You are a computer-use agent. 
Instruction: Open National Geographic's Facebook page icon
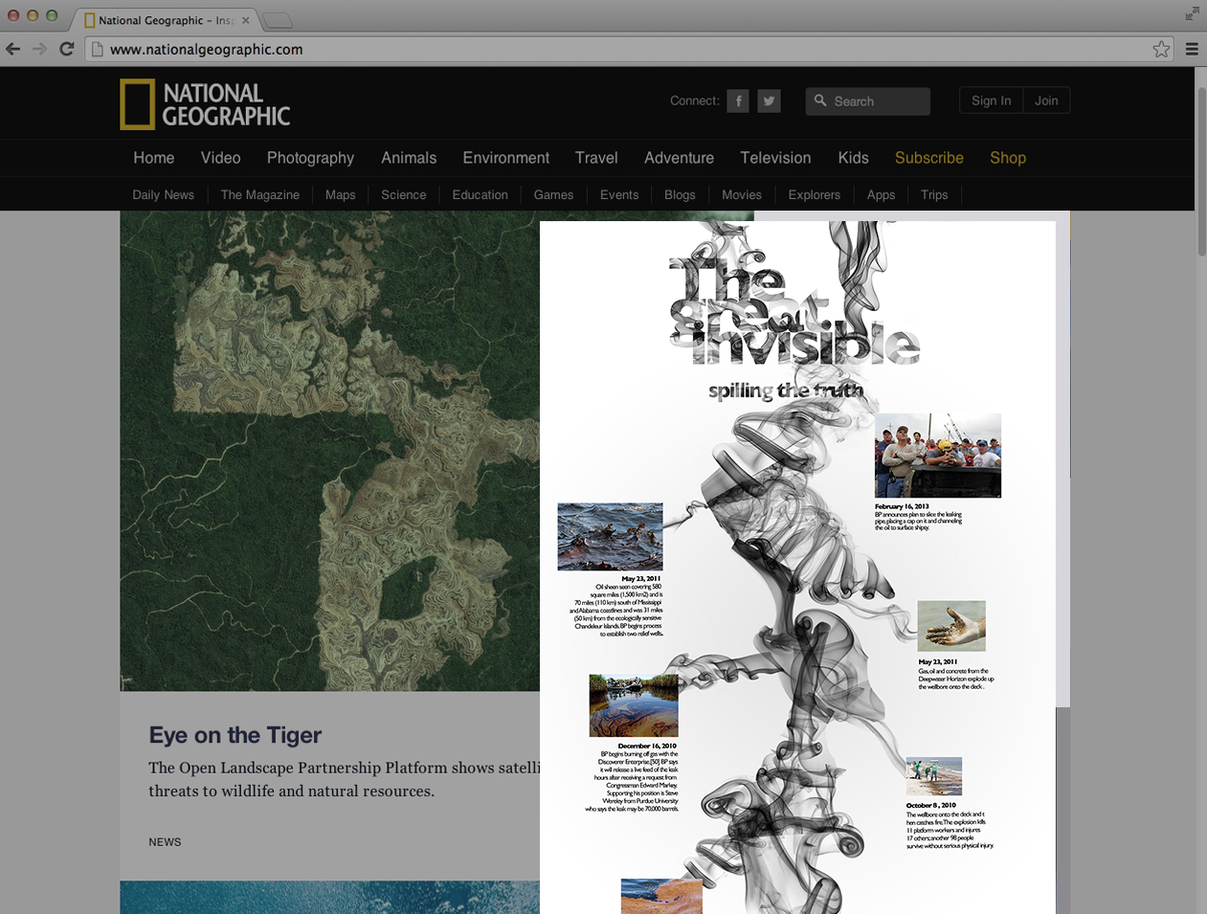point(738,100)
